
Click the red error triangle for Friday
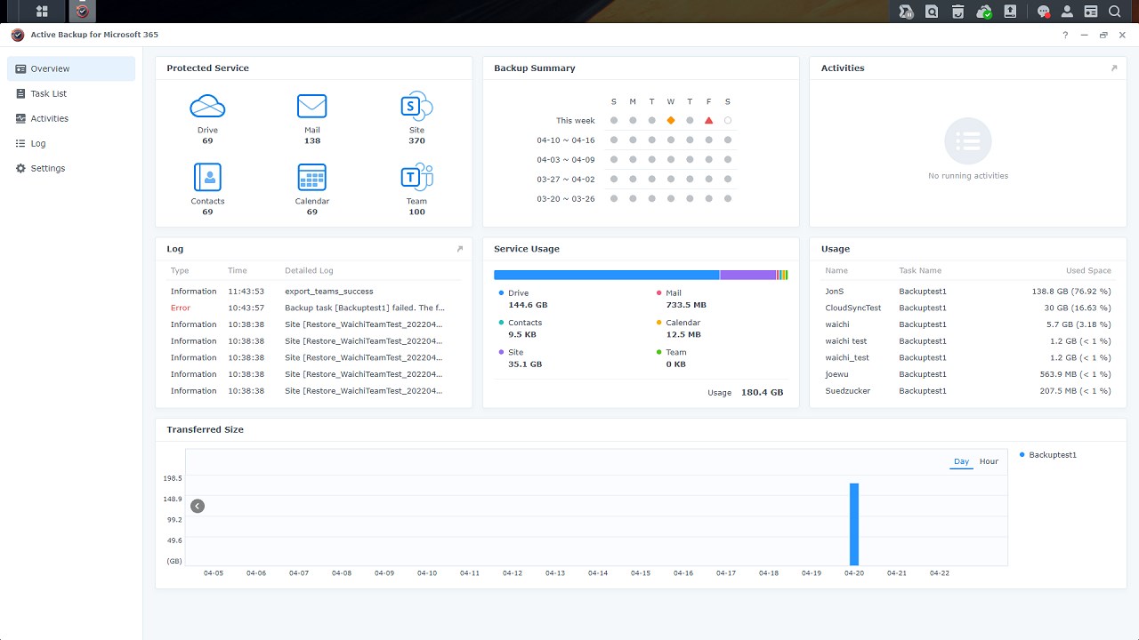(709, 120)
